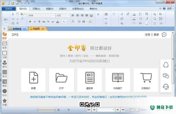Toggle bold formatting

click(30, 21)
